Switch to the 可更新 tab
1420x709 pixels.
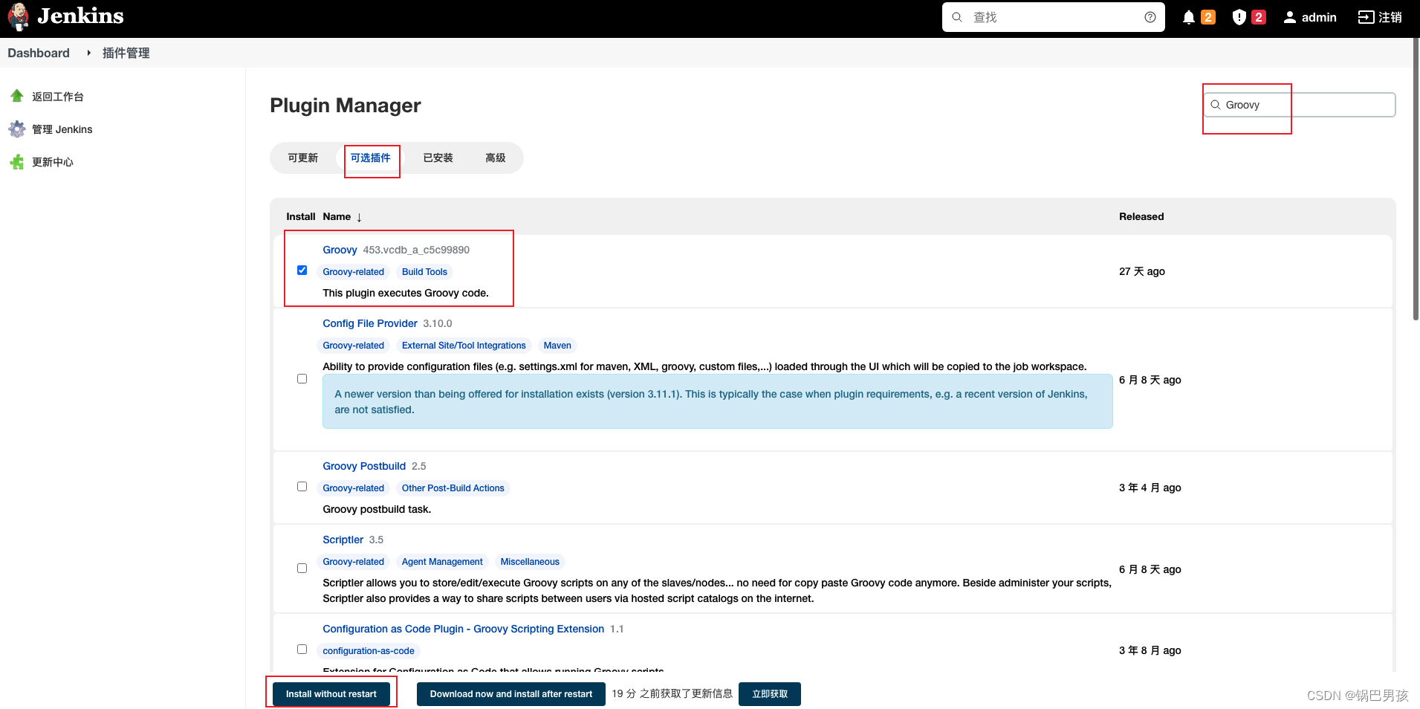pos(303,158)
